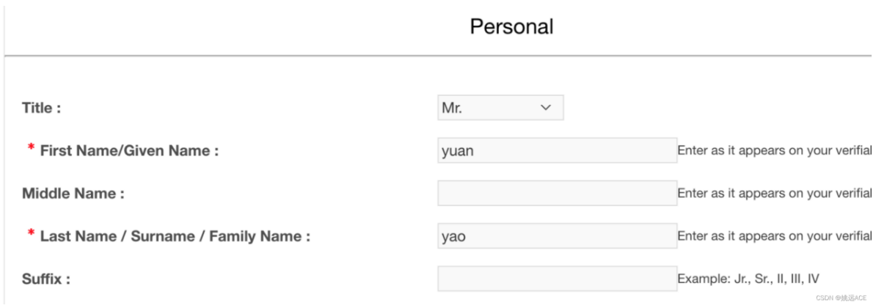The width and height of the screenshot is (876, 308).
Task: Click the First Name/Given Name label
Action: (129, 150)
